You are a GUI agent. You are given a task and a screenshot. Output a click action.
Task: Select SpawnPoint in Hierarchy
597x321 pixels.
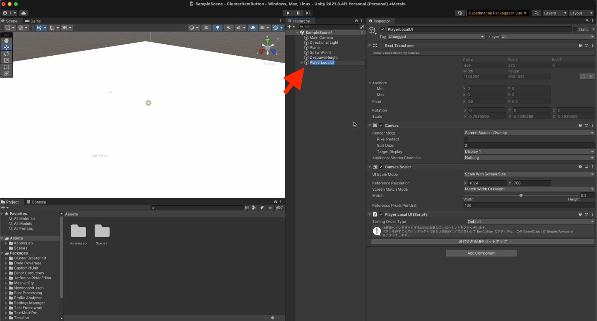pyautogui.click(x=320, y=52)
